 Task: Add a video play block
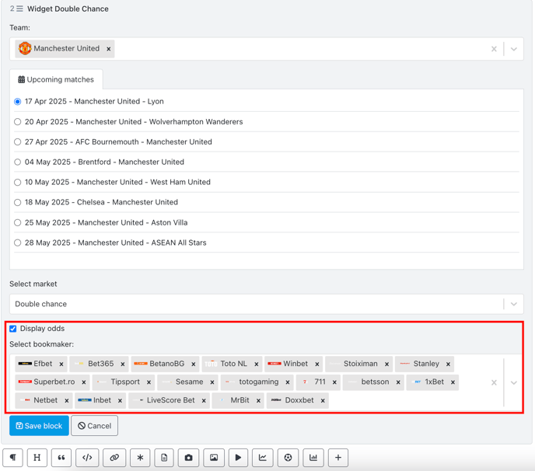(238, 457)
